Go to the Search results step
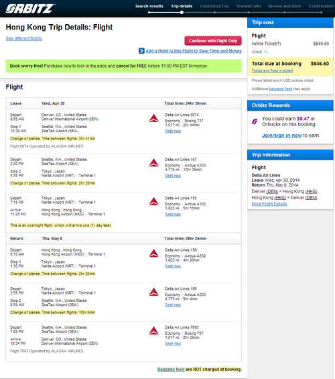Viewport: 335px width, 379px height. [149, 6]
